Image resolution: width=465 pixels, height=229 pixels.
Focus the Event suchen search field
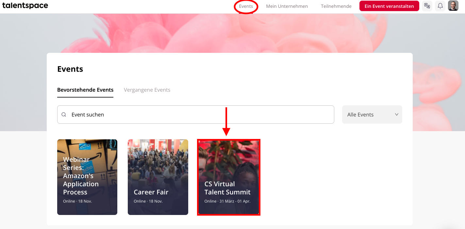[196, 114]
